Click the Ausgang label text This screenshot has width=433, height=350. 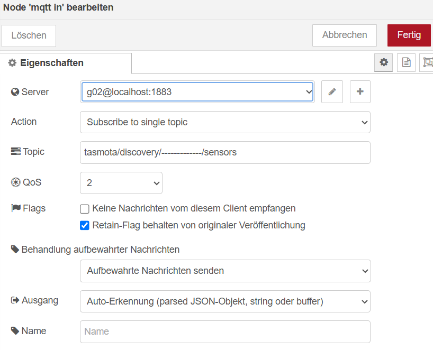[x=40, y=300]
